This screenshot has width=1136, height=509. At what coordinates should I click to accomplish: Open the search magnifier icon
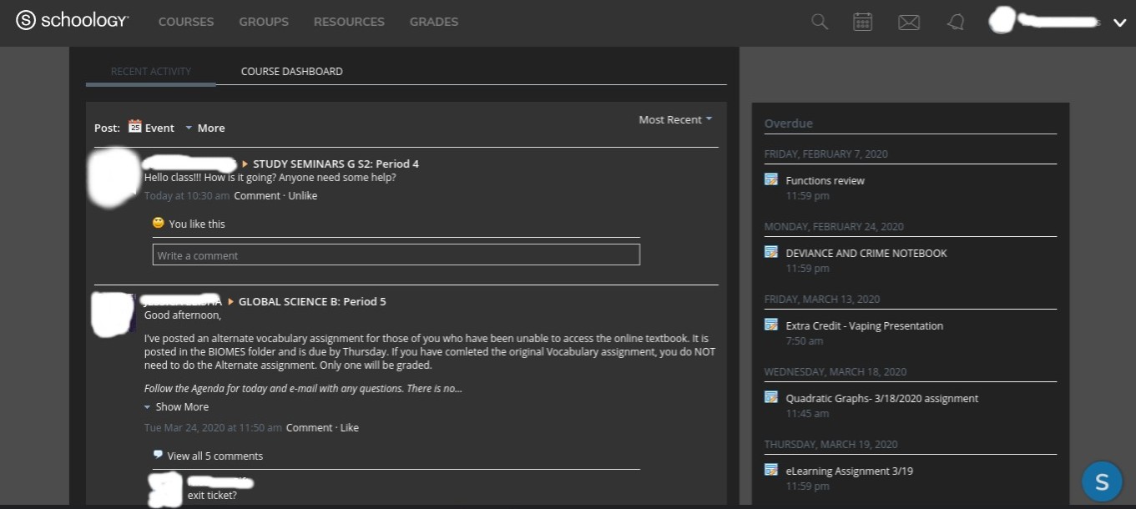(819, 22)
